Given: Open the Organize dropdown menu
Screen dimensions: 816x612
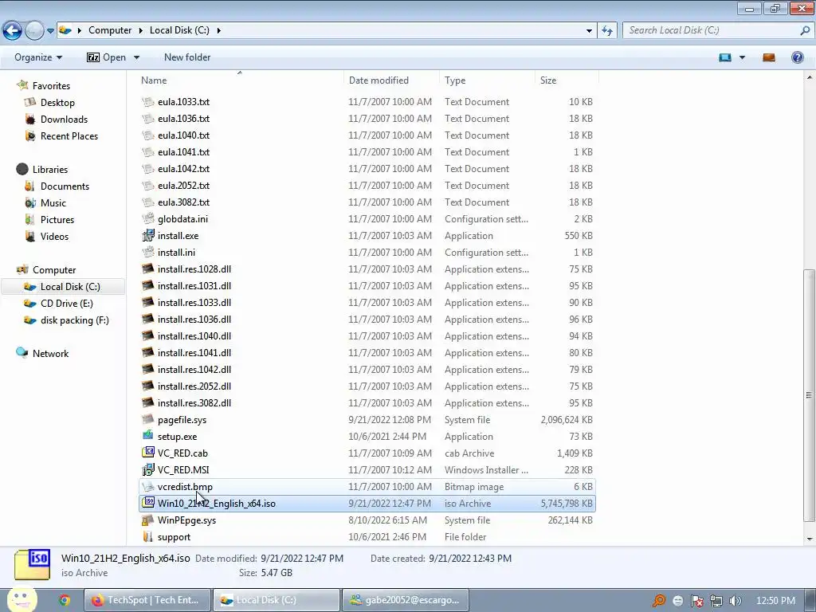Looking at the screenshot, I should tap(38, 57).
